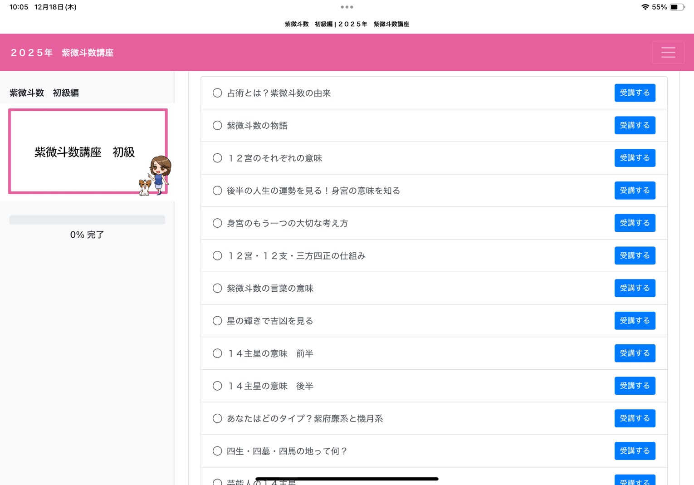Viewport: 694px width, 485px height.
Task: Open lesson title １４主星の意味 後半
Action: coord(270,386)
